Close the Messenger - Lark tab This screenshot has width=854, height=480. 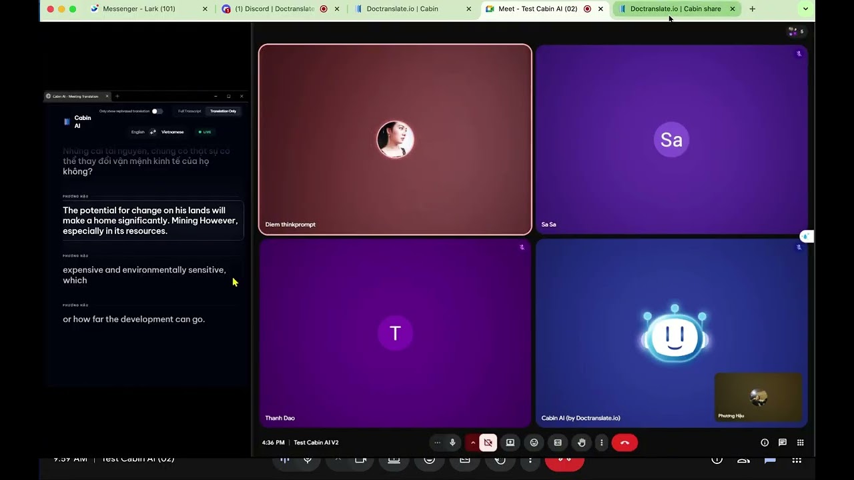[205, 9]
